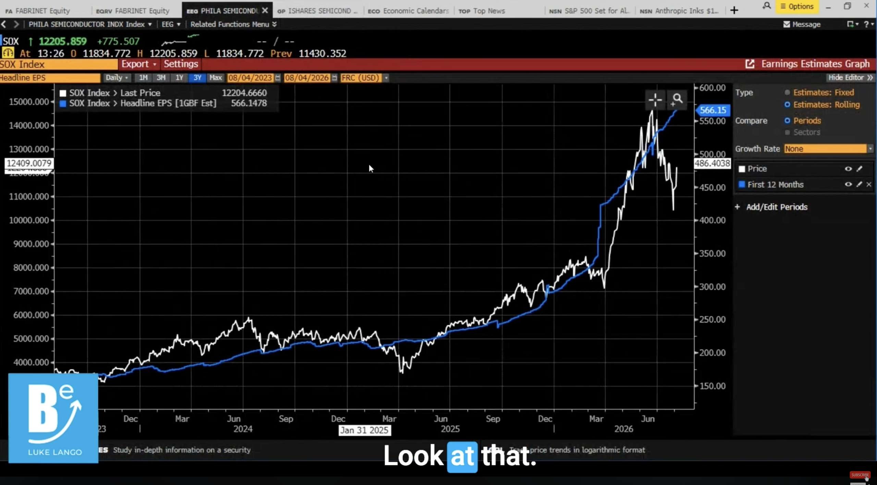This screenshot has height=485, width=877.
Task: Collapse the panel with Hide Editor
Action: [x=850, y=78]
